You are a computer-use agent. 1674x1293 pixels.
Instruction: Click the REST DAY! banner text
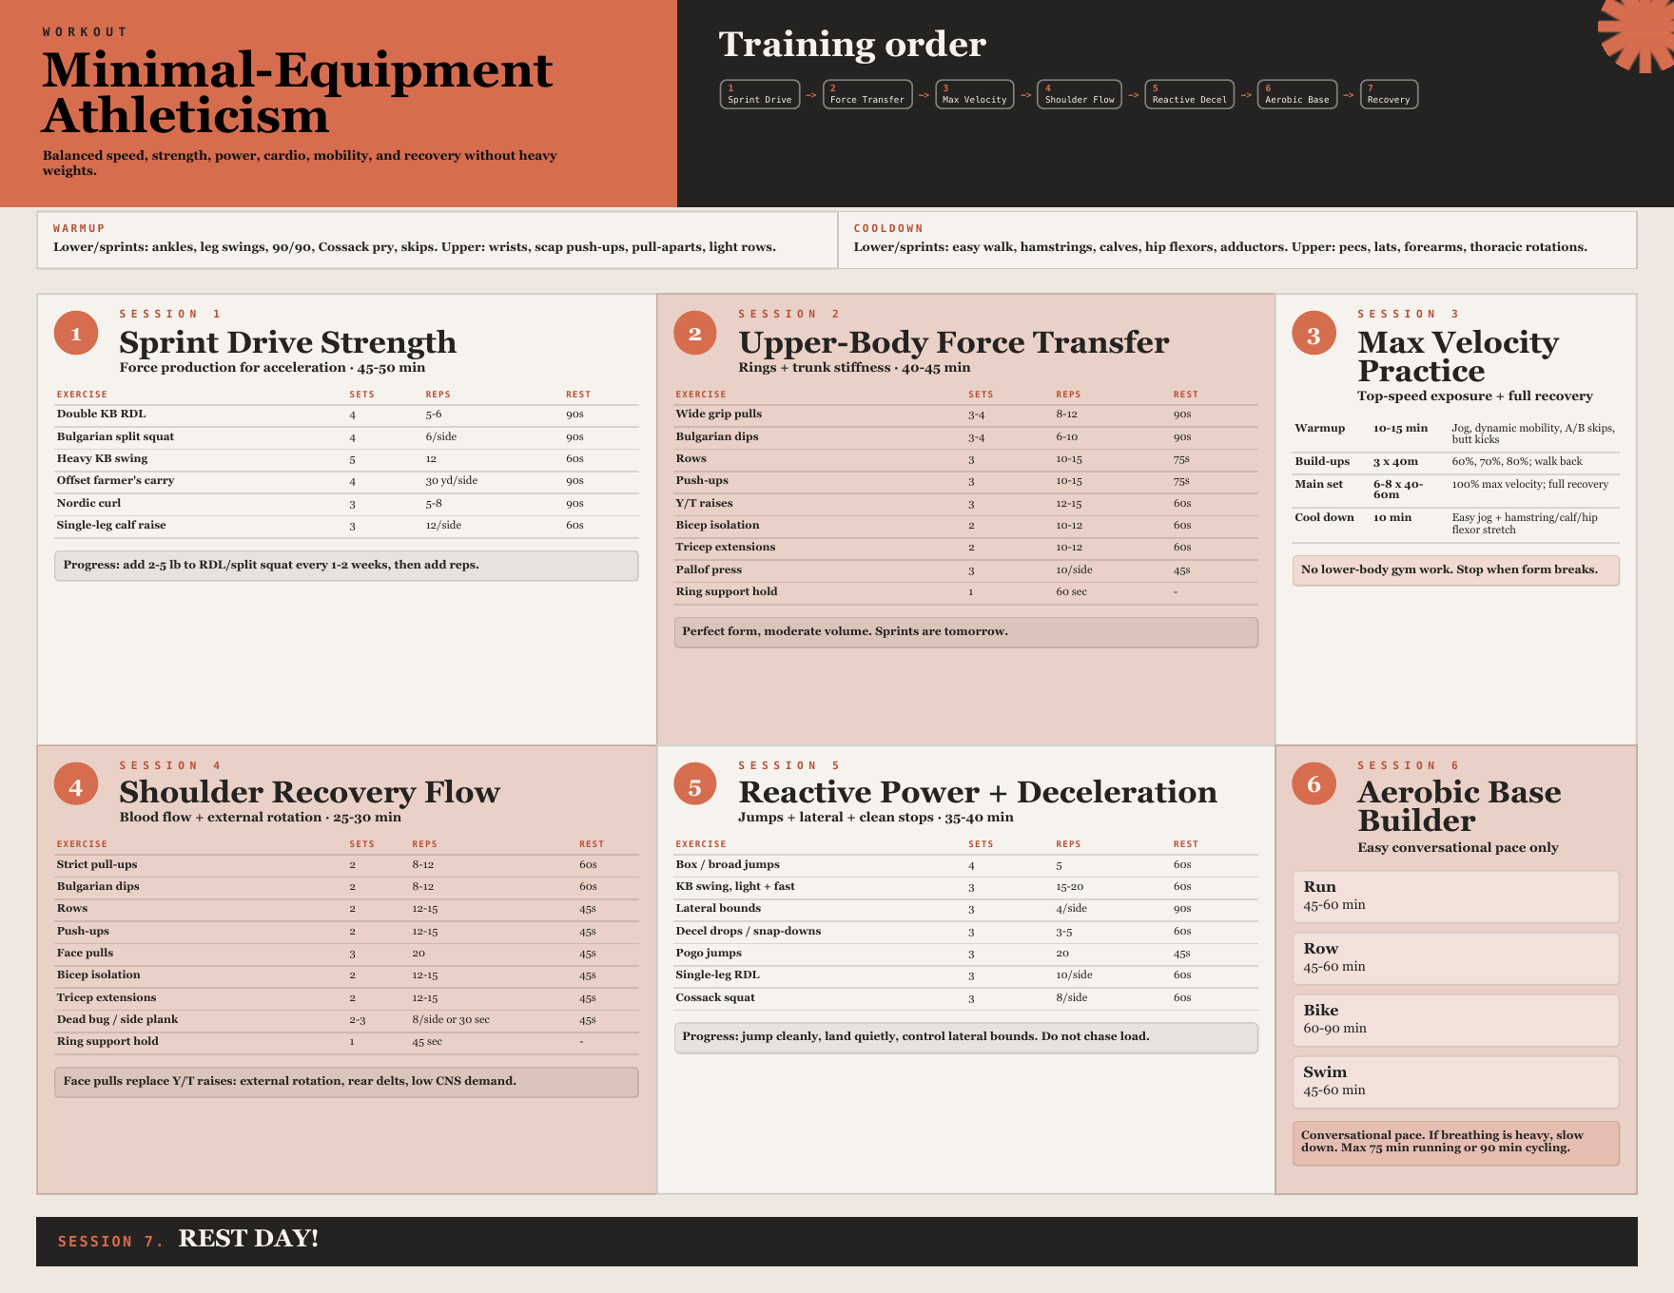click(248, 1239)
